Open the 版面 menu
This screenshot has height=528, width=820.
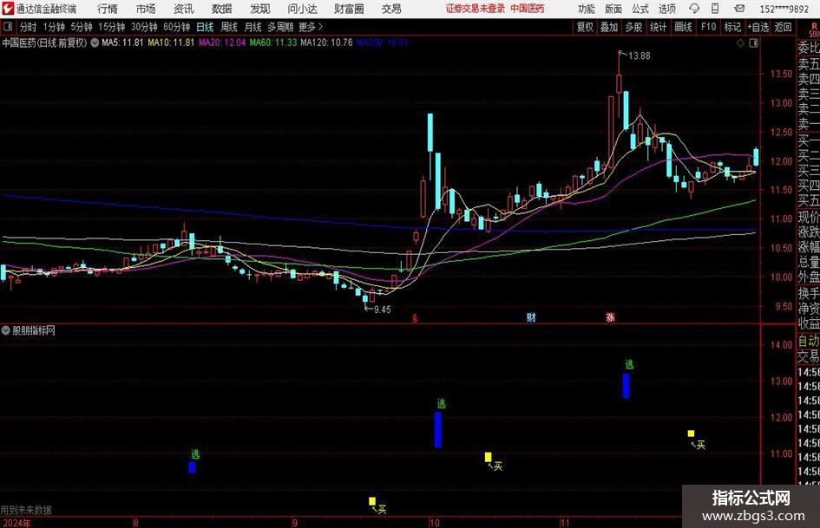pyautogui.click(x=613, y=9)
